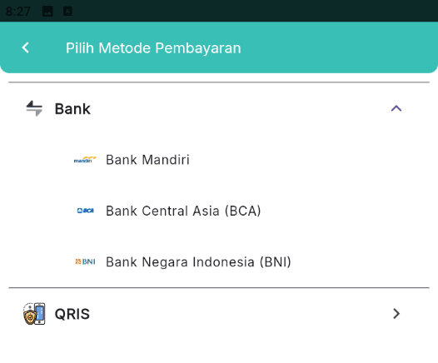The image size is (438, 363).
Task: Click the status bar clock
Action: click(x=17, y=12)
